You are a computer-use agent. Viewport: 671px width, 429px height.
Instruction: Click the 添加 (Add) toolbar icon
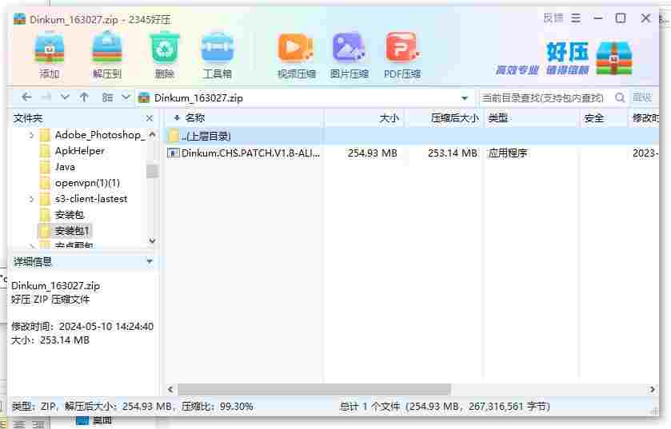click(50, 54)
